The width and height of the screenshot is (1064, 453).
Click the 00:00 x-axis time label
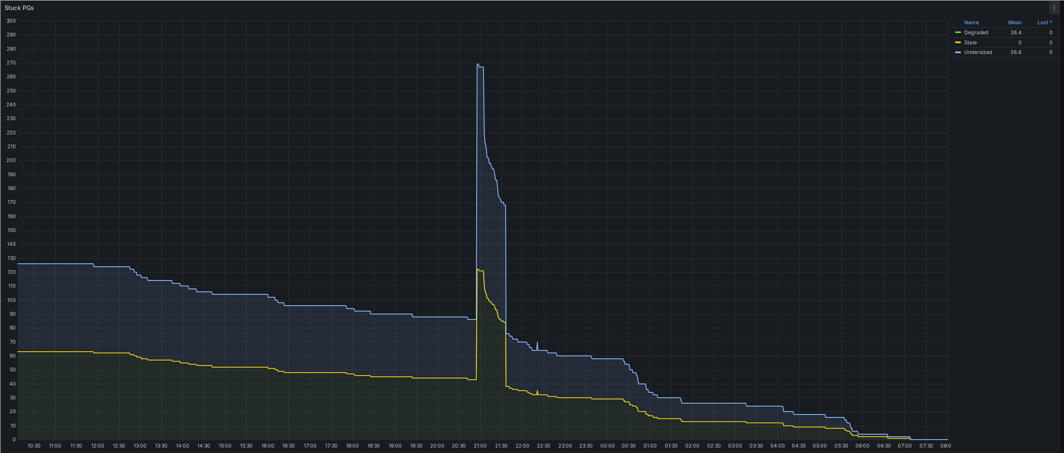pyautogui.click(x=607, y=446)
